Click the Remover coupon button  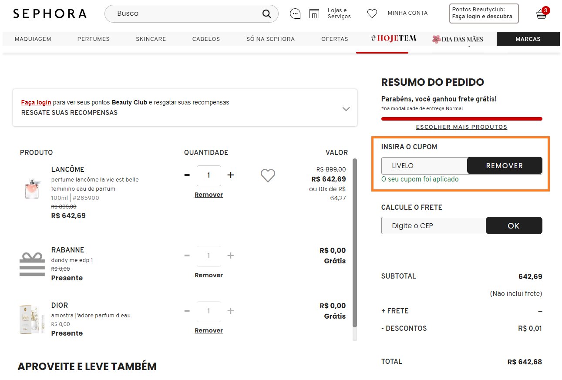[x=505, y=165]
